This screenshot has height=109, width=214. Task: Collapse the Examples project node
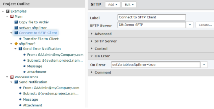pos(3,11)
